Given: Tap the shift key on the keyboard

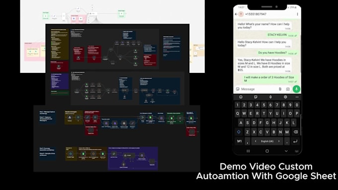Looking at the screenshot, I should pos(239,132).
